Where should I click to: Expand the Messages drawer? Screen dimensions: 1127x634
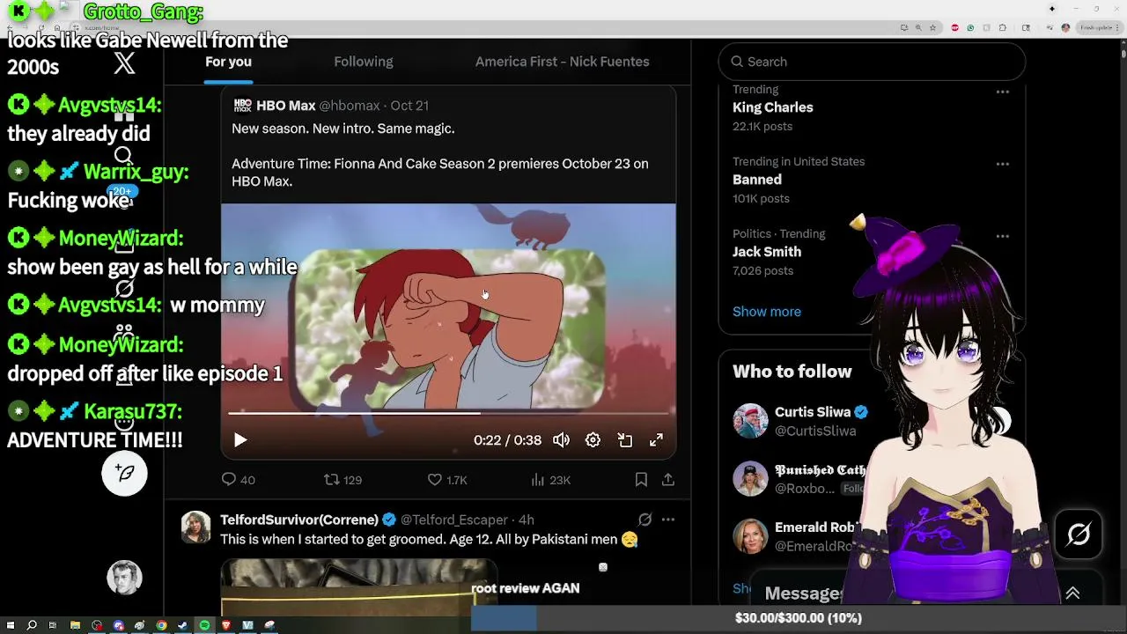coord(1072,593)
